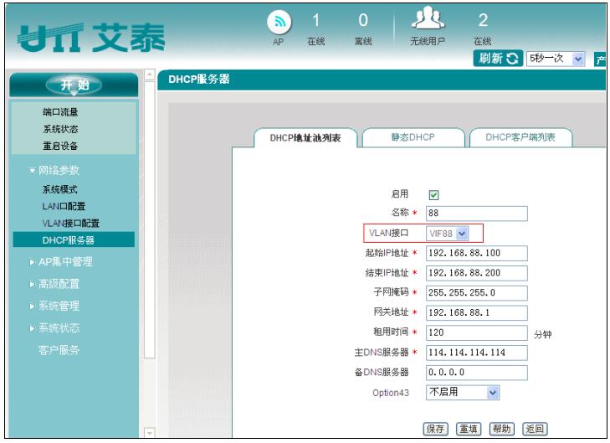Click the sidebar scrollbar down arrow
Viewport: 610px width, 443px height.
[x=150, y=432]
